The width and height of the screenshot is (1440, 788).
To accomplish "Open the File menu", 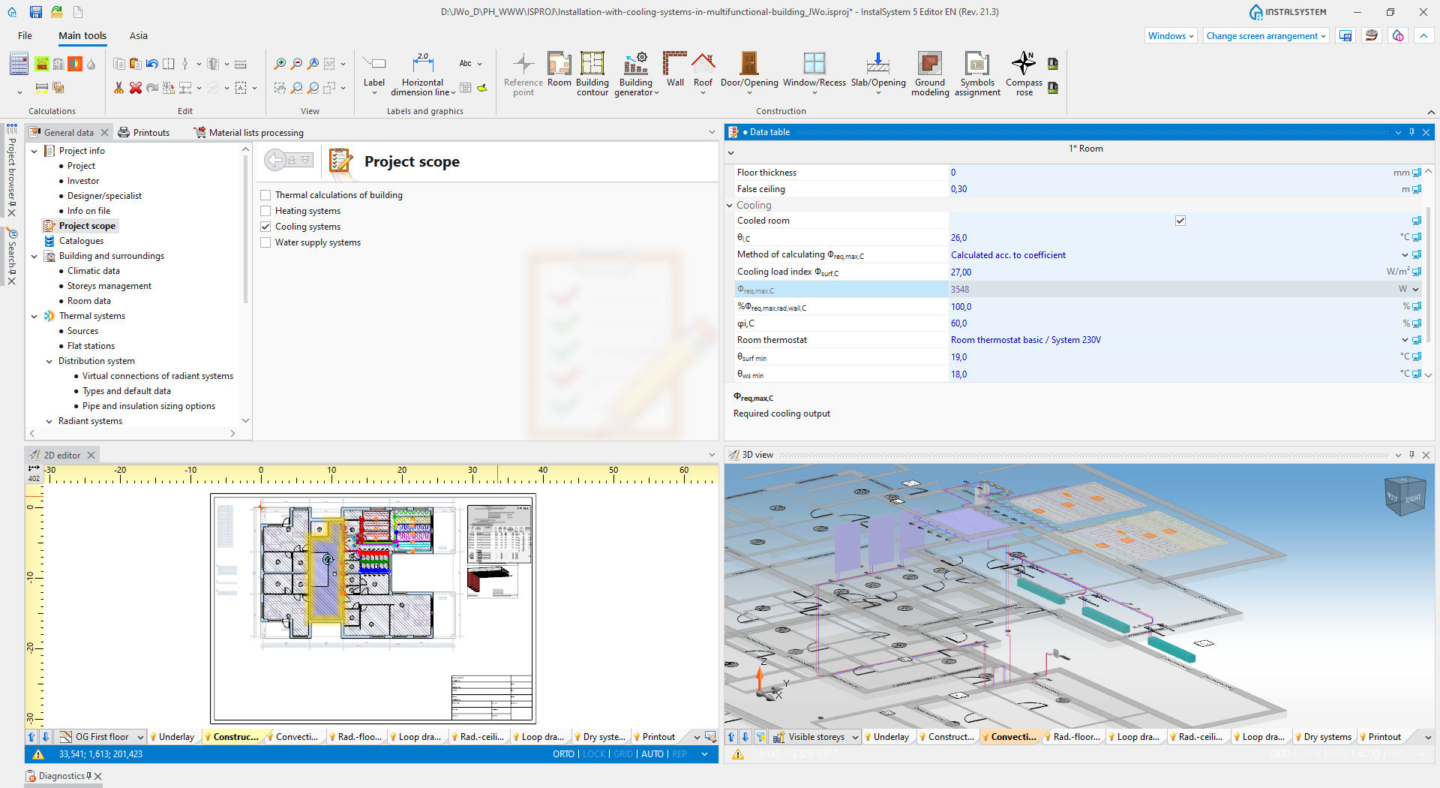I will click(25, 36).
